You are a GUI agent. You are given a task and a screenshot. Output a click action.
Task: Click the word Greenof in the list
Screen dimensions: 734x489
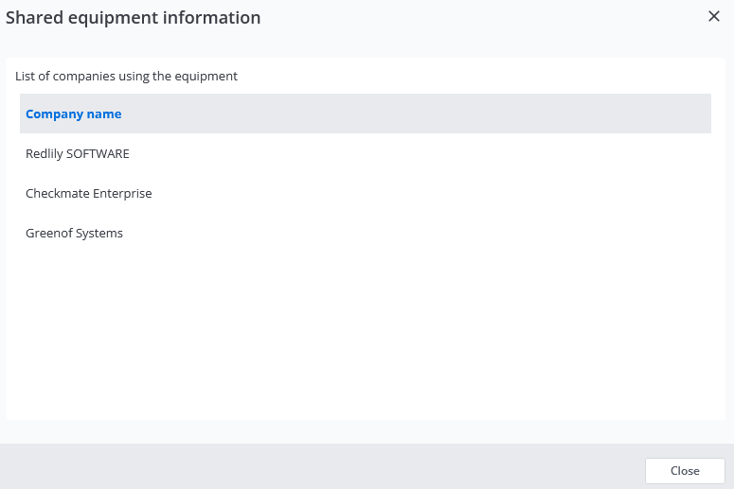click(48, 233)
